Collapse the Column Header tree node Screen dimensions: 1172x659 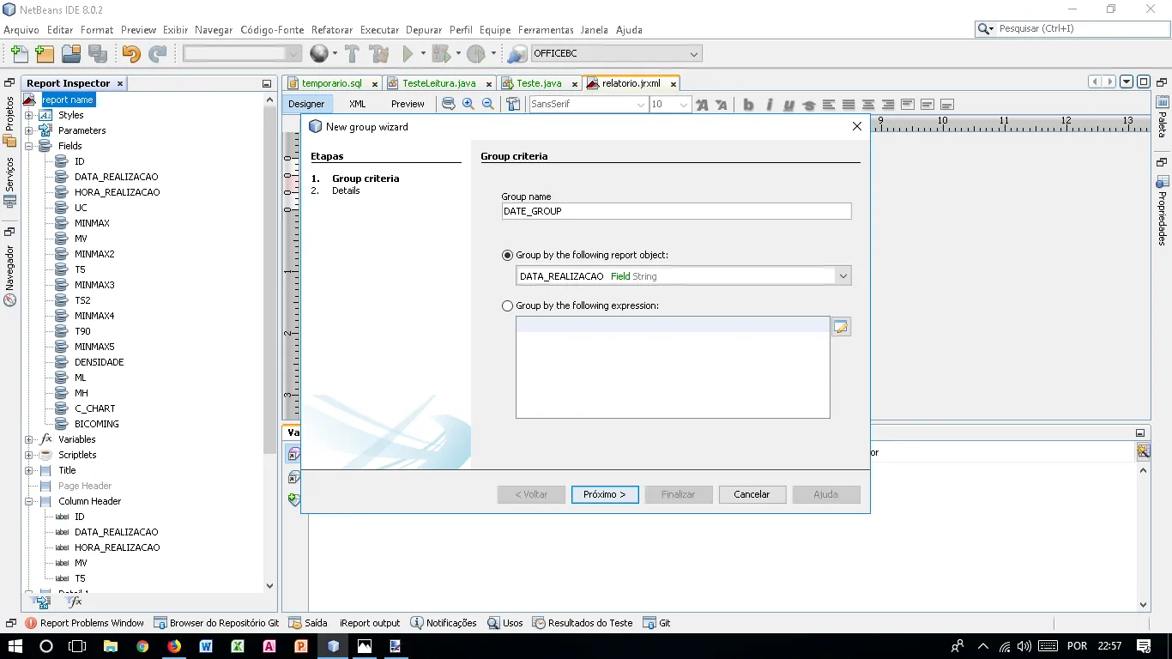tap(28, 501)
